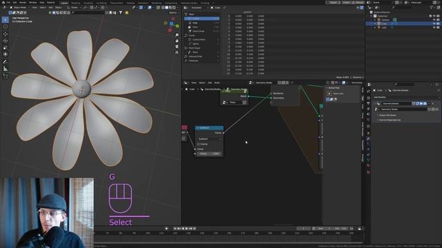Toggle GeometryNodes modifier render display
Screen dimensions: 442x248
click(425, 103)
